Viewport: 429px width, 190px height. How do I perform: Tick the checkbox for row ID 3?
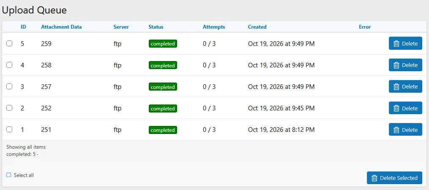(9, 86)
